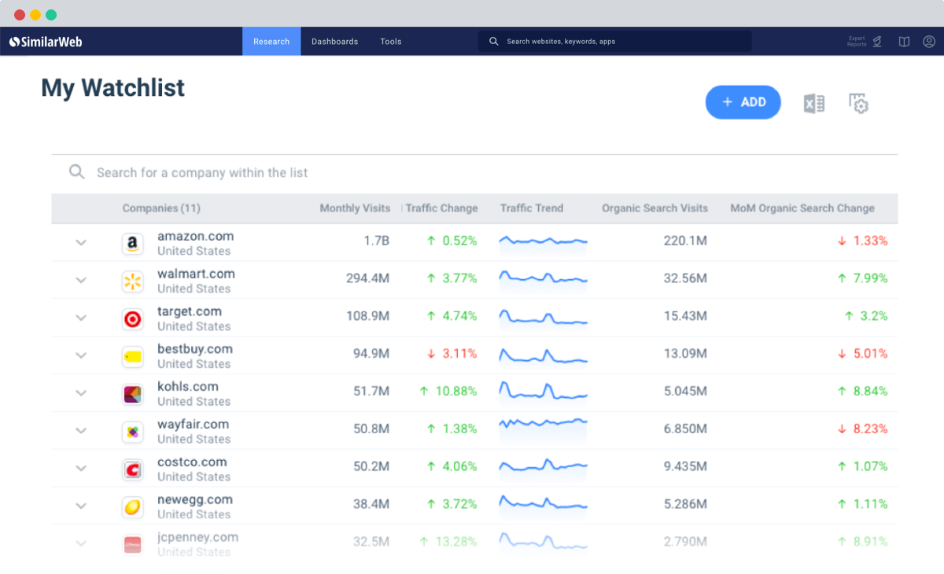Open the wayfair.com link

coord(193,425)
